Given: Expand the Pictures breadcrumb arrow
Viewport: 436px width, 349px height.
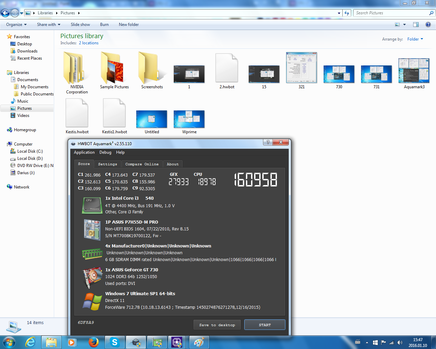Looking at the screenshot, I should [79, 13].
